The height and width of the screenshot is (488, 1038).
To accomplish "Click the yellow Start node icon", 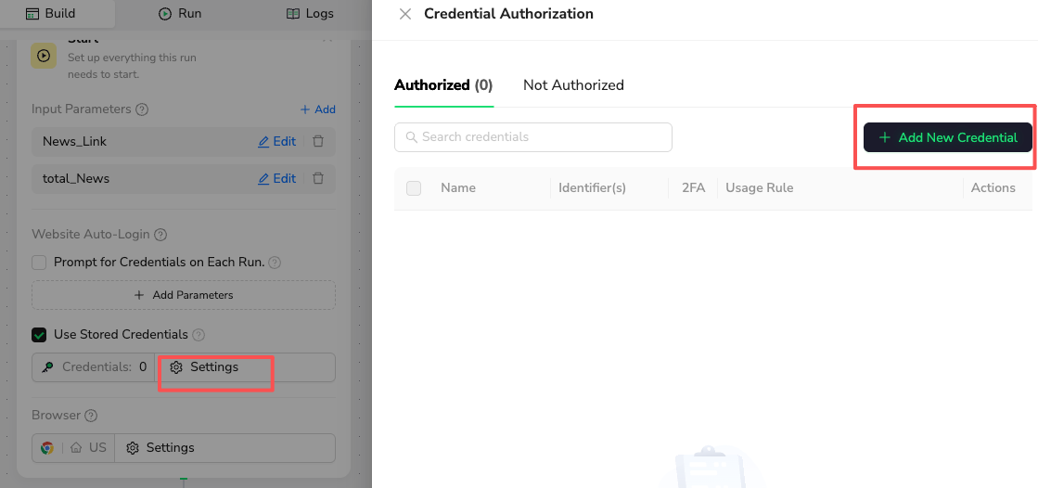I will tap(44, 56).
